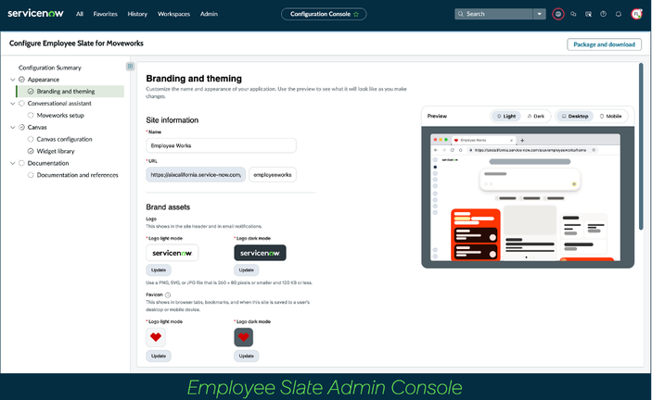Open the Admin menu

pos(209,14)
